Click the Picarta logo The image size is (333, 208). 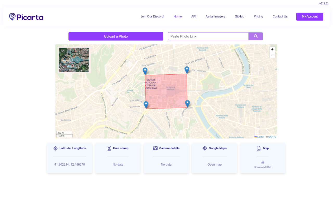[x=26, y=17]
